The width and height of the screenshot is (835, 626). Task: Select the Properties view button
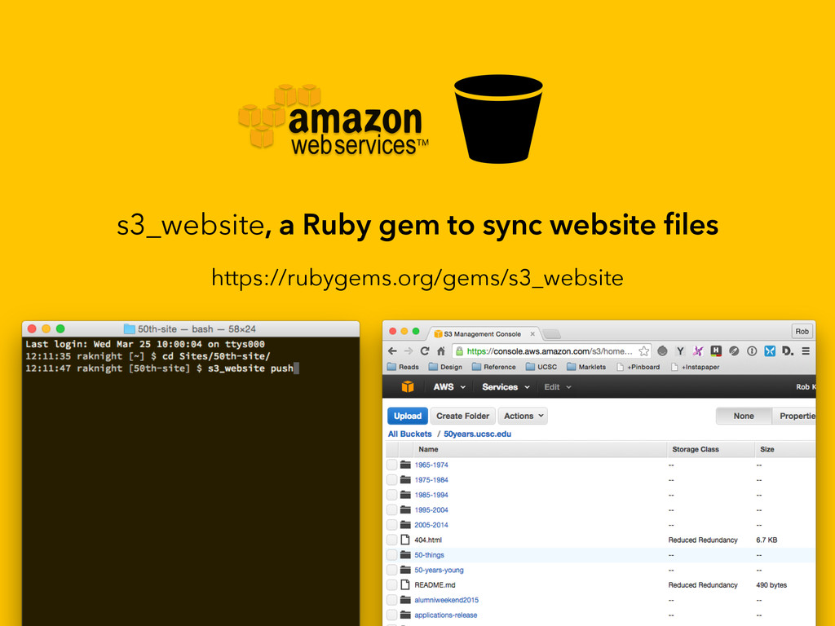793,416
